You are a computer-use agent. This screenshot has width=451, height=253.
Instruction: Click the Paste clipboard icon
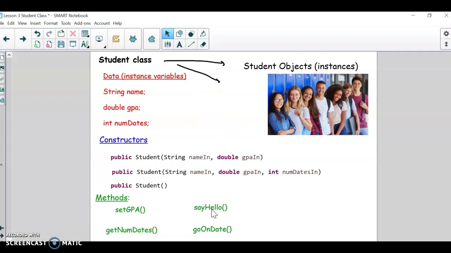point(61,34)
